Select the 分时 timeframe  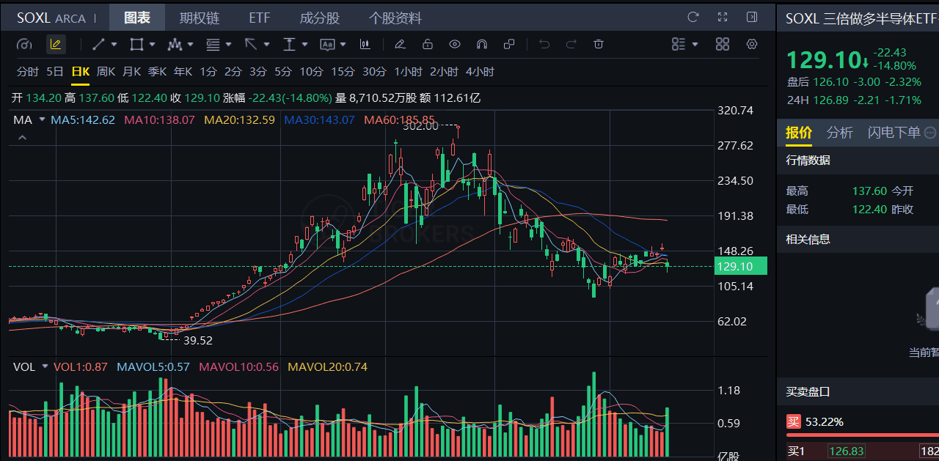click(x=28, y=72)
